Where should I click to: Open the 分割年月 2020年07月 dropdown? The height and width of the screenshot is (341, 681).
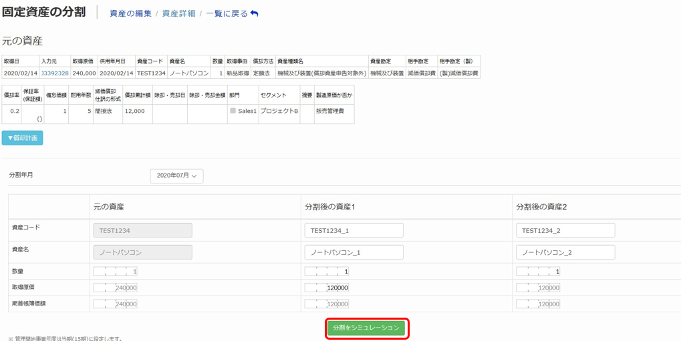176,176
